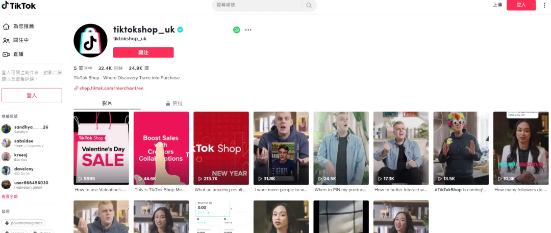551x233 pixels.
Task: Open the WhatsApp share icon
Action: [x=237, y=30]
